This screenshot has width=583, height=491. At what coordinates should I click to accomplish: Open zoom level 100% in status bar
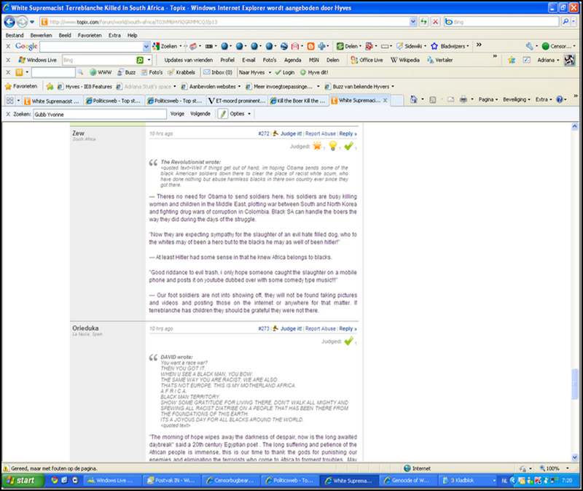click(x=554, y=468)
